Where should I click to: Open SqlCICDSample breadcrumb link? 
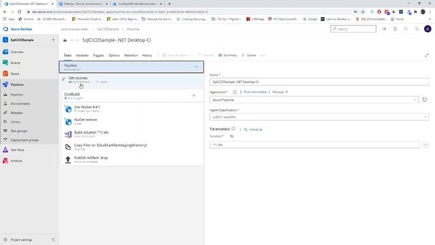point(107,29)
